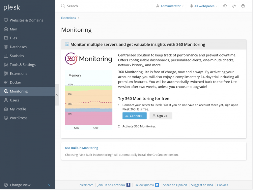
Task: Click the Websites & Domains monitor icon
Action: (6, 20)
